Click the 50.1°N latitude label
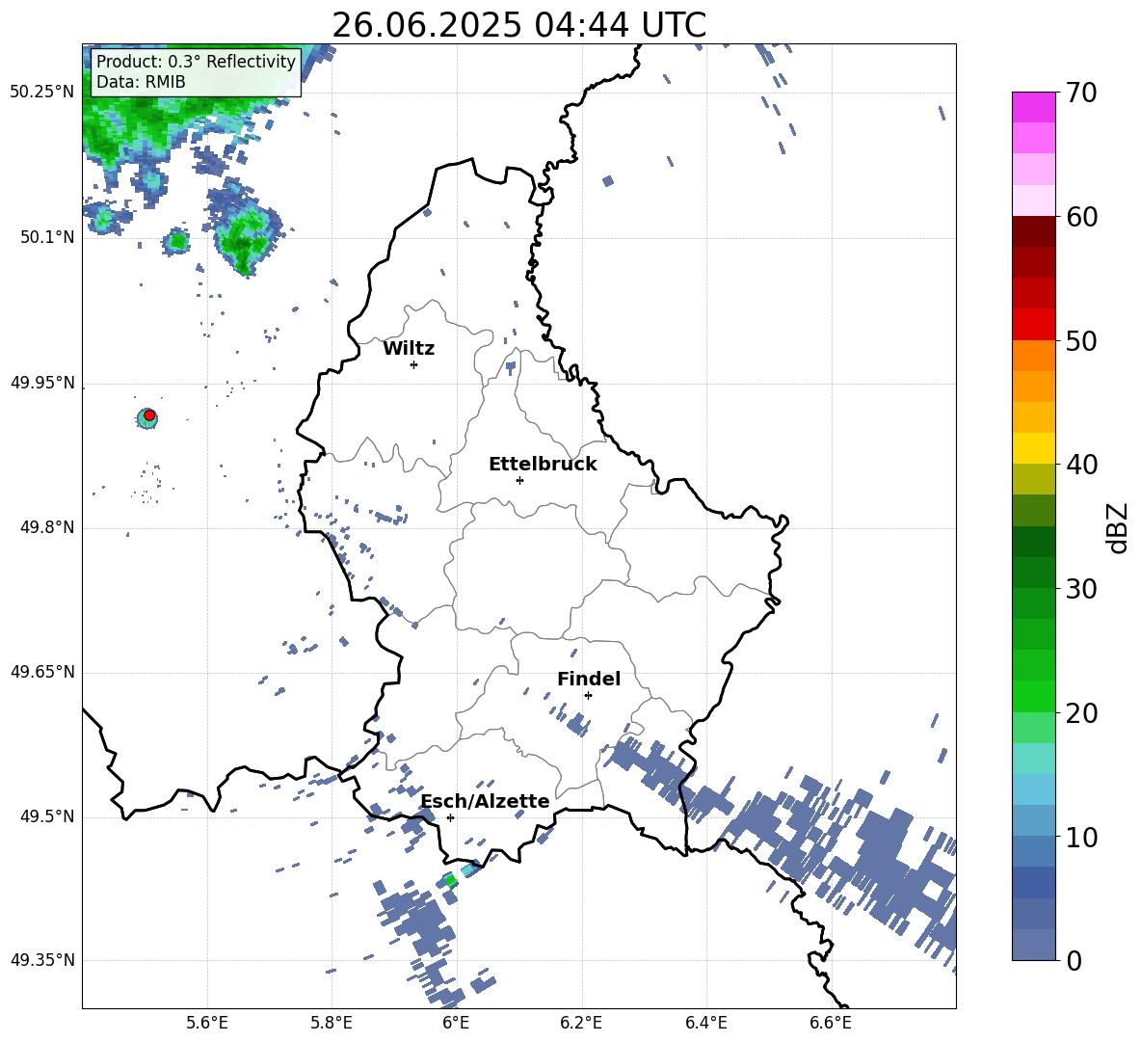Viewport: 1141px width, 1042px height. pyautogui.click(x=47, y=237)
